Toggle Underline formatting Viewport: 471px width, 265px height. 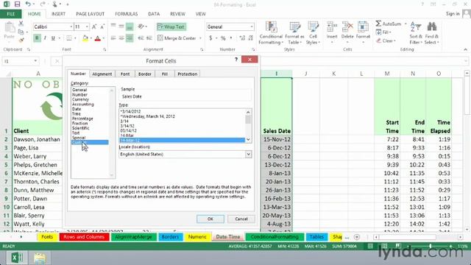53,38
